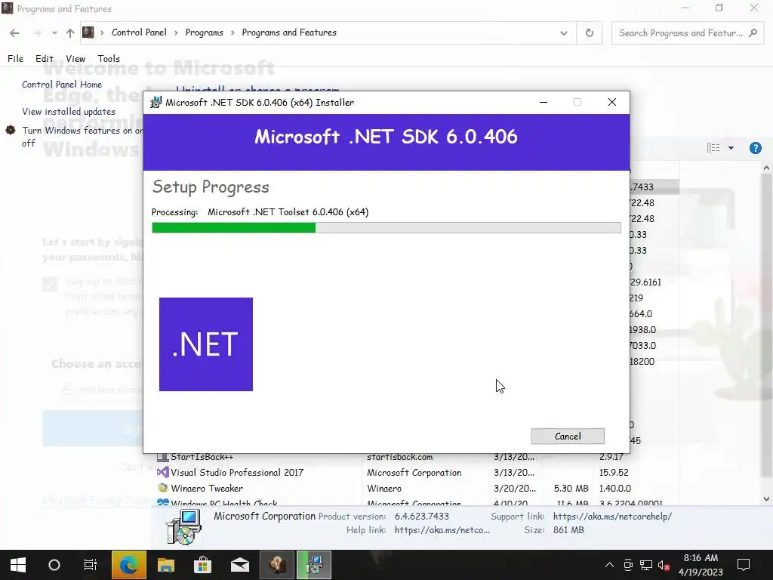Open the Help question mark icon
This screenshot has height=580, width=773.
(755, 148)
